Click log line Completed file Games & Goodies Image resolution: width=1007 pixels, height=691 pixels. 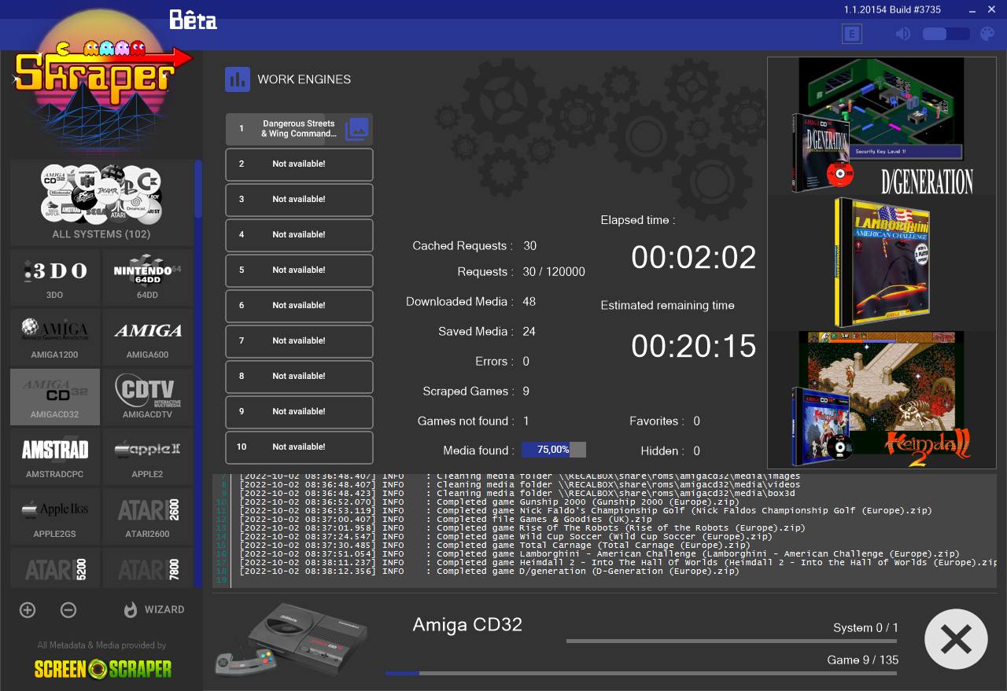445,520
